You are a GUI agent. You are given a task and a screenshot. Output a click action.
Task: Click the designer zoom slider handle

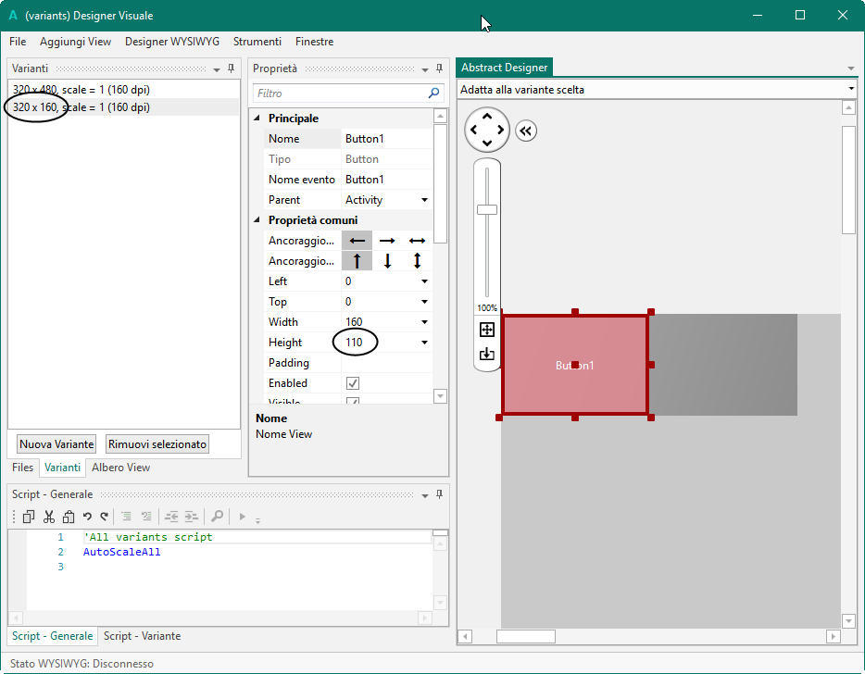[x=487, y=209]
